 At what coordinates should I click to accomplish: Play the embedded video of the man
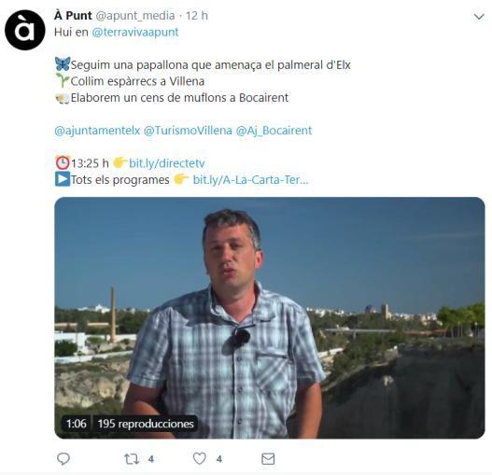270,317
